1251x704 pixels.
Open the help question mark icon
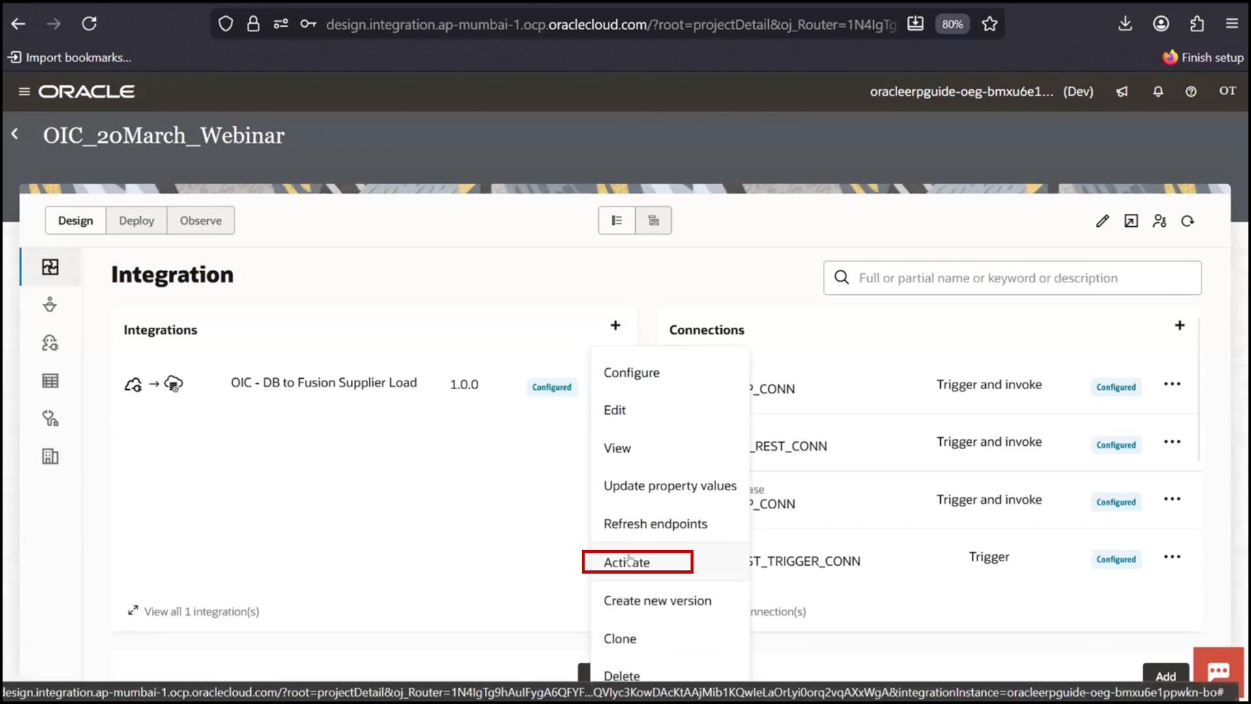pyautogui.click(x=1191, y=92)
